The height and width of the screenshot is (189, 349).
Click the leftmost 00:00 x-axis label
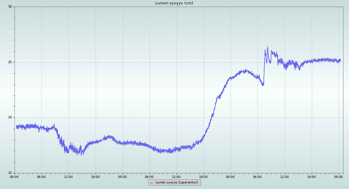(15, 176)
